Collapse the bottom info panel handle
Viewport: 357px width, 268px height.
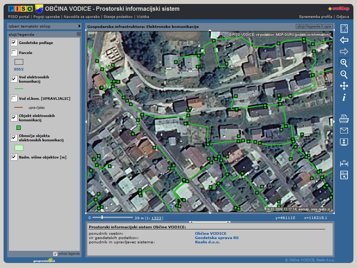click(210, 222)
